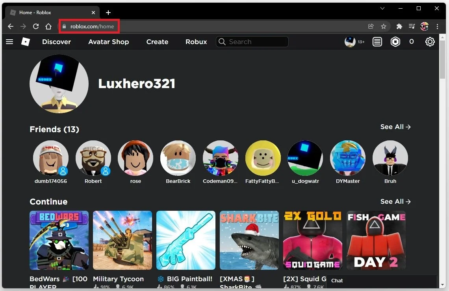Click the Robux hexagon icon

coord(395,42)
